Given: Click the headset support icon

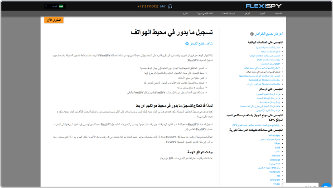Looking at the screenshot, I should [170, 7].
